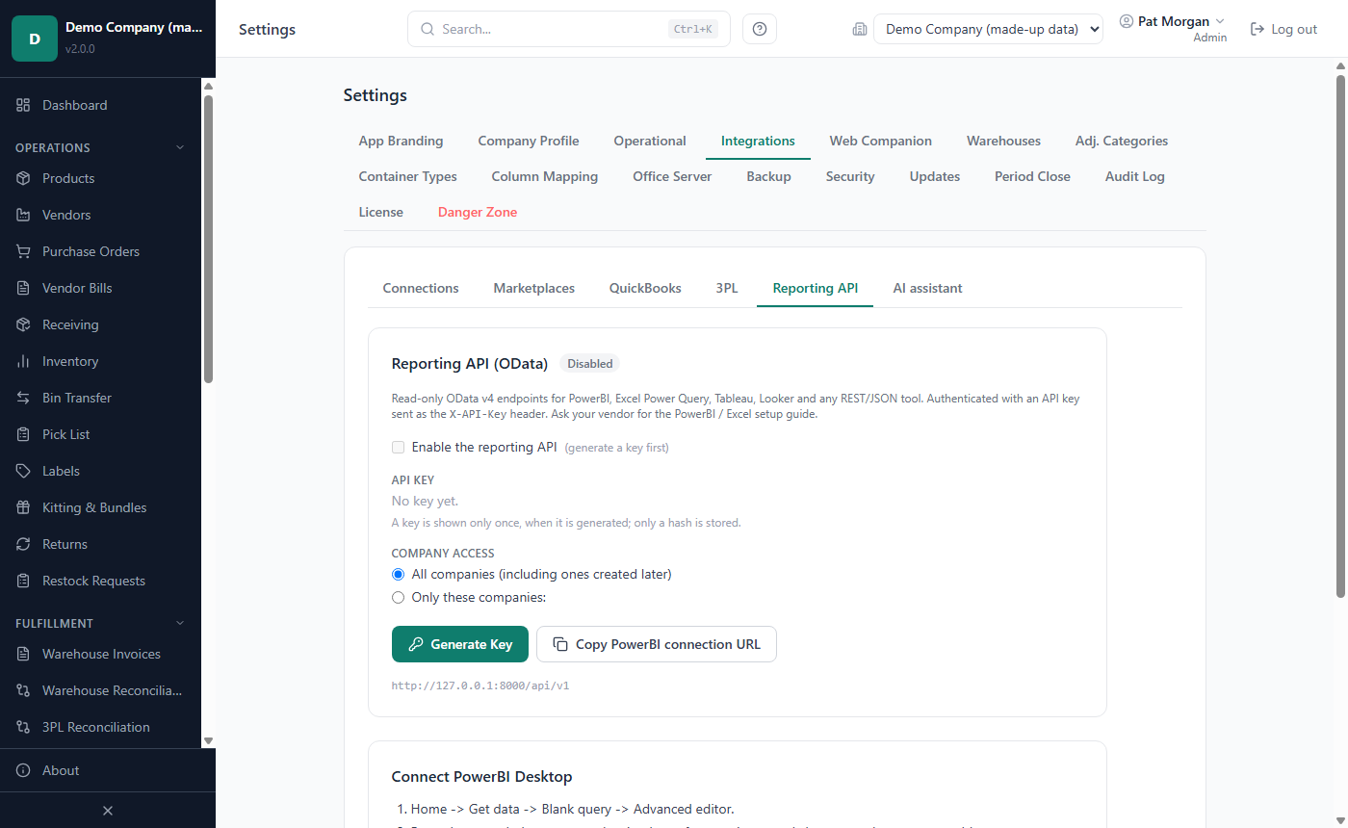The width and height of the screenshot is (1348, 828).
Task: Click the http://127.0.0.1:8000/api/v1 text
Action: tap(480, 686)
